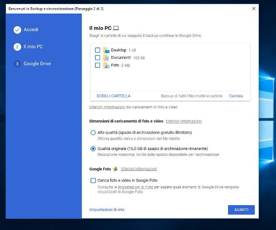Open Ulteriori informazioni sui caricamenti di foto
The image size is (276, 230).
[107, 107]
